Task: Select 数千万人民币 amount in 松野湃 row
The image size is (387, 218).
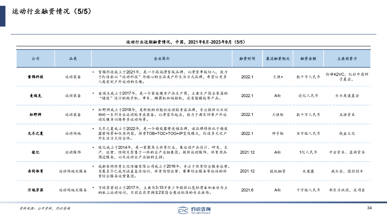Action: (308, 114)
